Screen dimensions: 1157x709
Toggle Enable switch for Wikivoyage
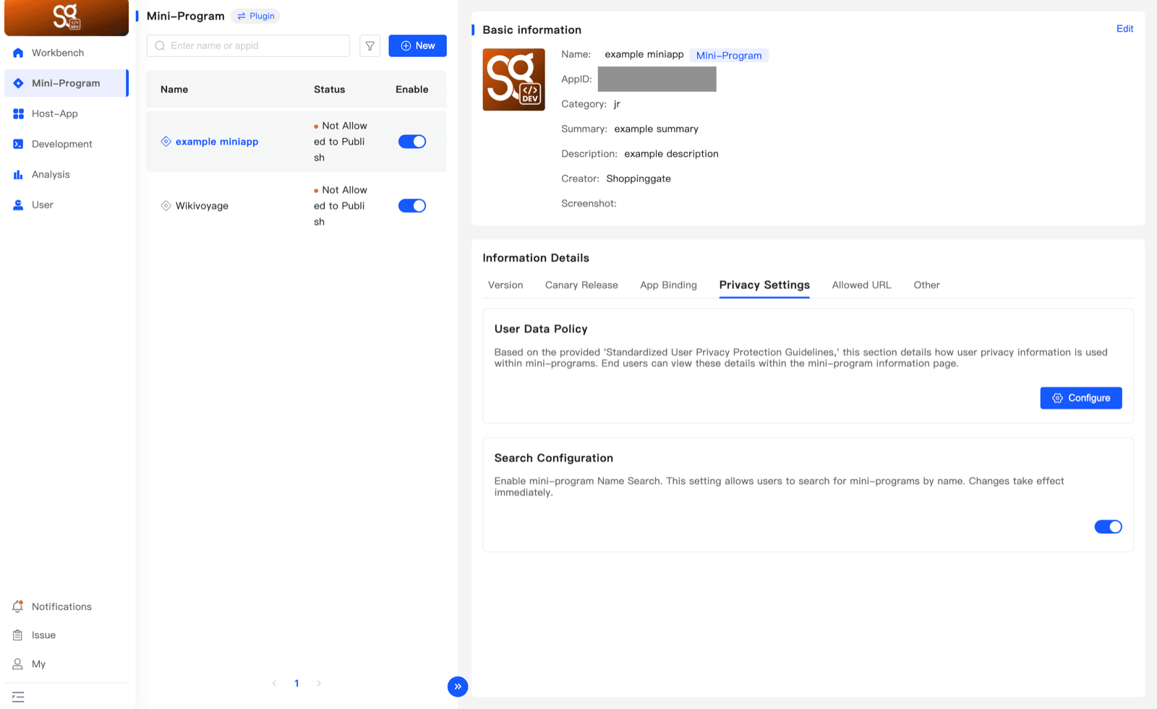coord(412,206)
